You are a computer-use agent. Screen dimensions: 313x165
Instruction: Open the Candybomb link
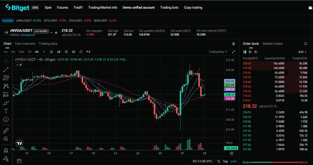click(27, 35)
